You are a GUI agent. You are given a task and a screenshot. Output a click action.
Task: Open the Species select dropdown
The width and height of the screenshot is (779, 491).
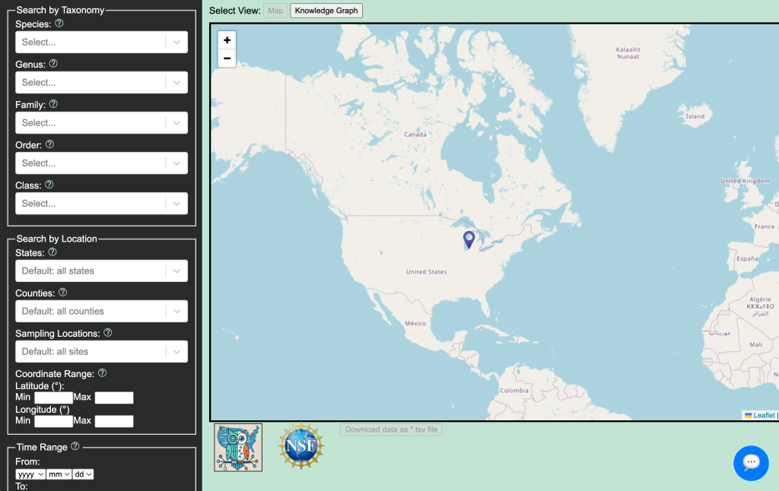101,43
